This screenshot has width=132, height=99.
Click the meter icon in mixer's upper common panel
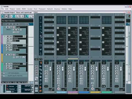(41, 50)
